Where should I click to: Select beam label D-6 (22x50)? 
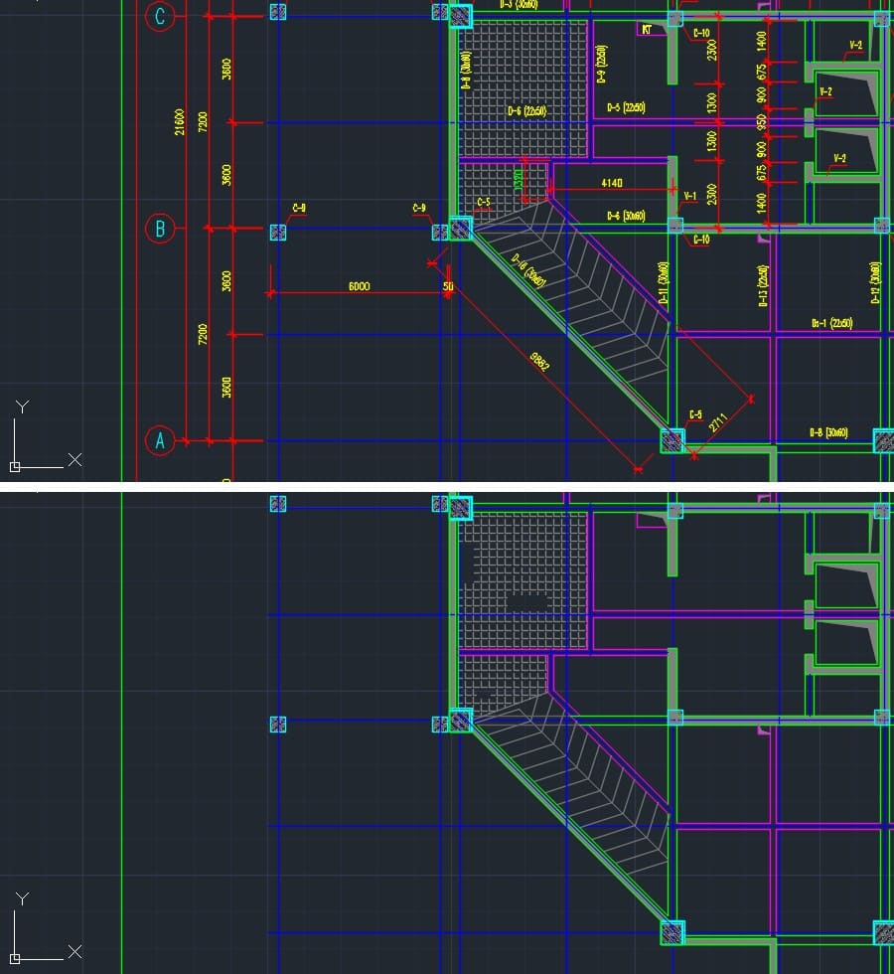(526, 111)
